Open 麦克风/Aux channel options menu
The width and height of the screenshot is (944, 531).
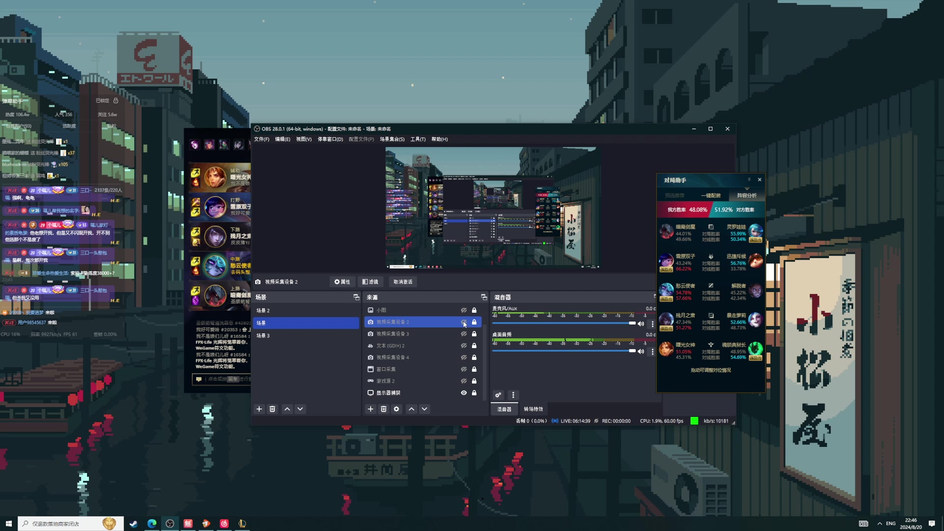652,324
